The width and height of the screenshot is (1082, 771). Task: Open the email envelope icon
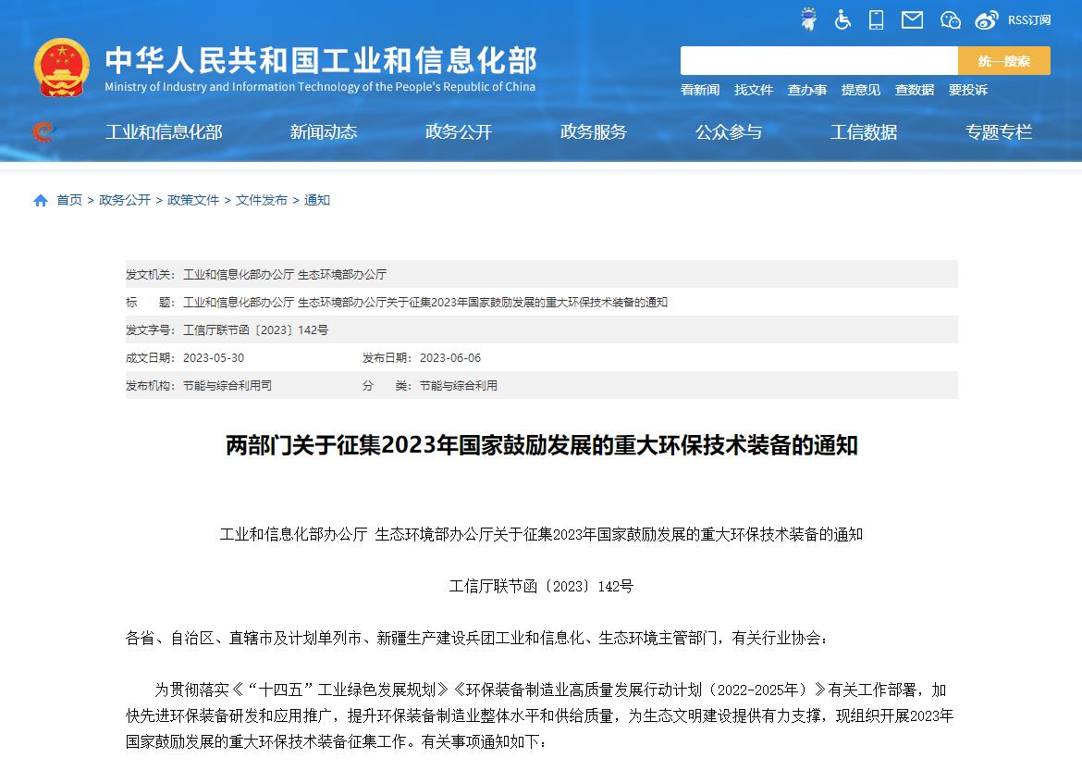click(912, 19)
